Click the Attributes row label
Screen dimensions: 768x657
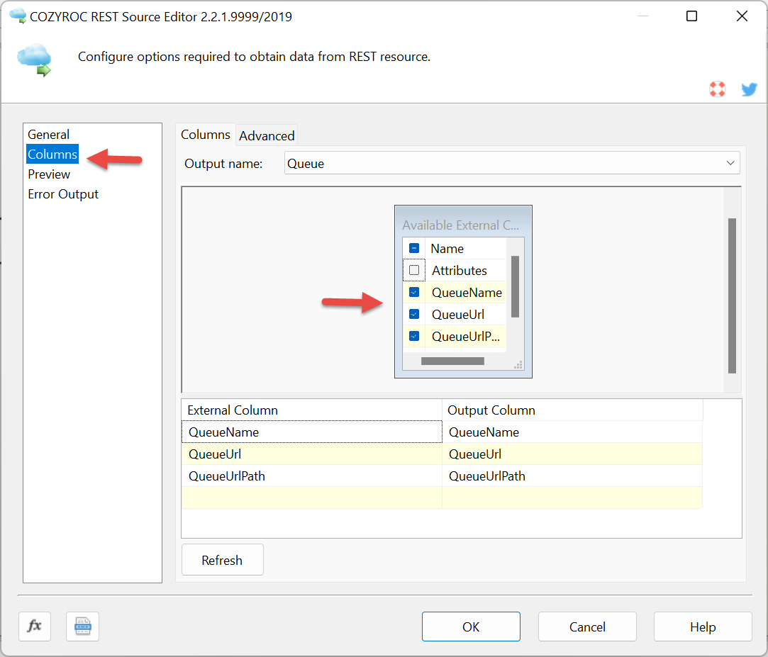tap(460, 270)
